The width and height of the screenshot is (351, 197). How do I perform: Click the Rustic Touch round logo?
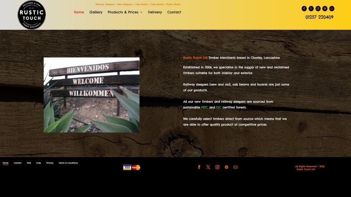point(32,15)
